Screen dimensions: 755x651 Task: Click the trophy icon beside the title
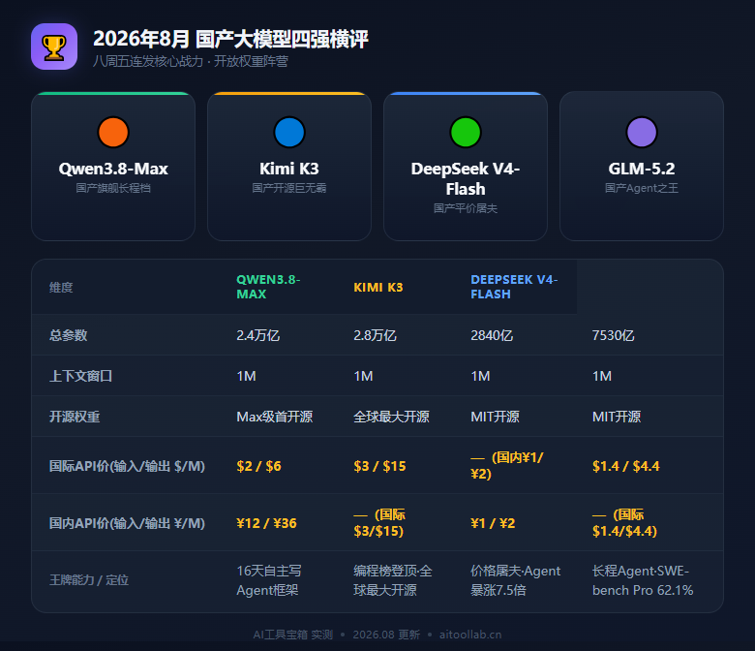coord(54,46)
